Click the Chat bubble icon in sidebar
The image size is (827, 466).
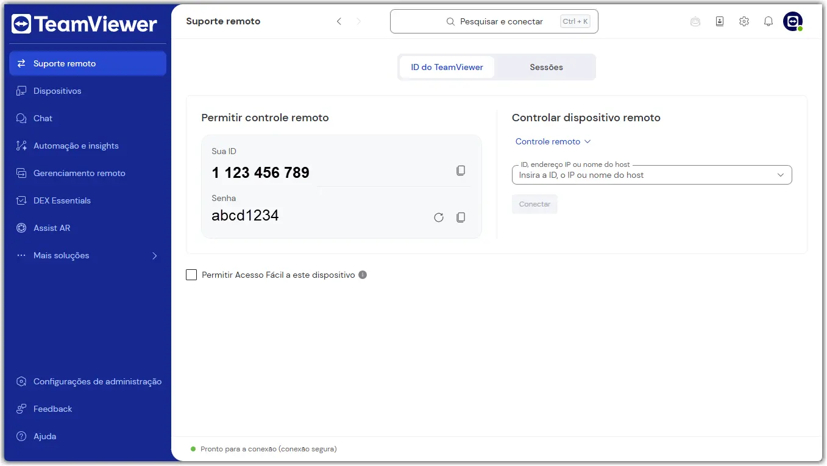pyautogui.click(x=21, y=118)
